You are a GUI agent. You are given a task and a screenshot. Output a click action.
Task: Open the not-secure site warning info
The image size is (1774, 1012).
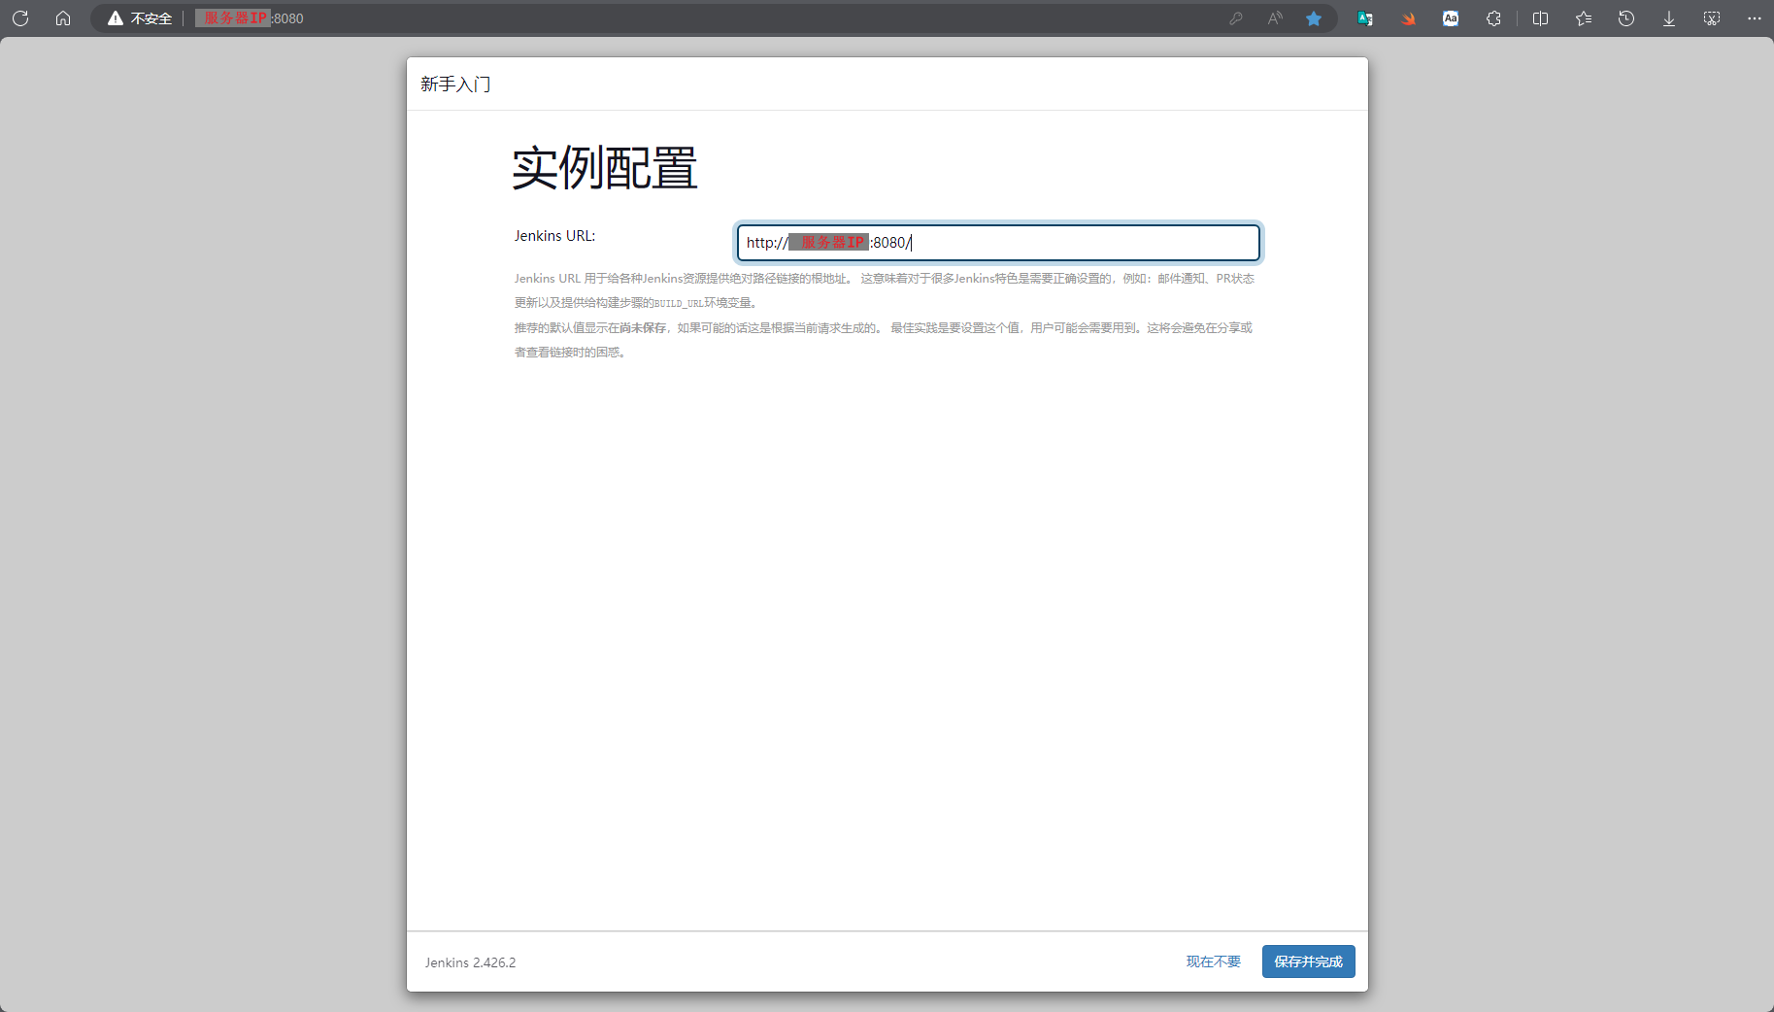(x=140, y=18)
